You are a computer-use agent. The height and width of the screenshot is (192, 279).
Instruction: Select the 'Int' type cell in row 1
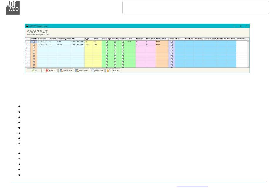coord(89,42)
